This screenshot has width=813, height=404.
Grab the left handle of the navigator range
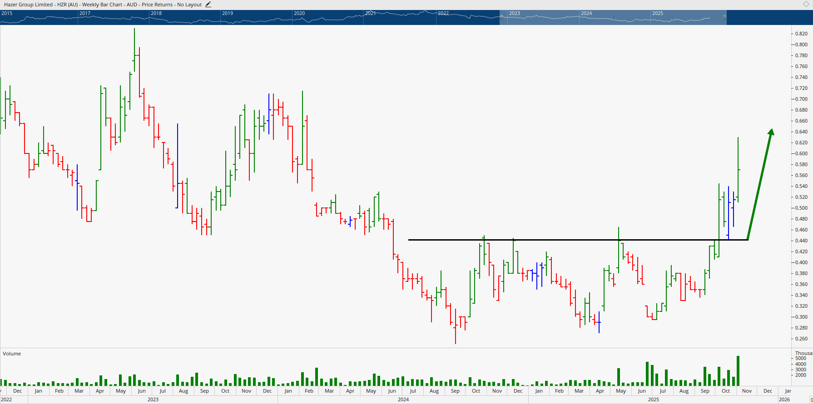tap(502, 17)
